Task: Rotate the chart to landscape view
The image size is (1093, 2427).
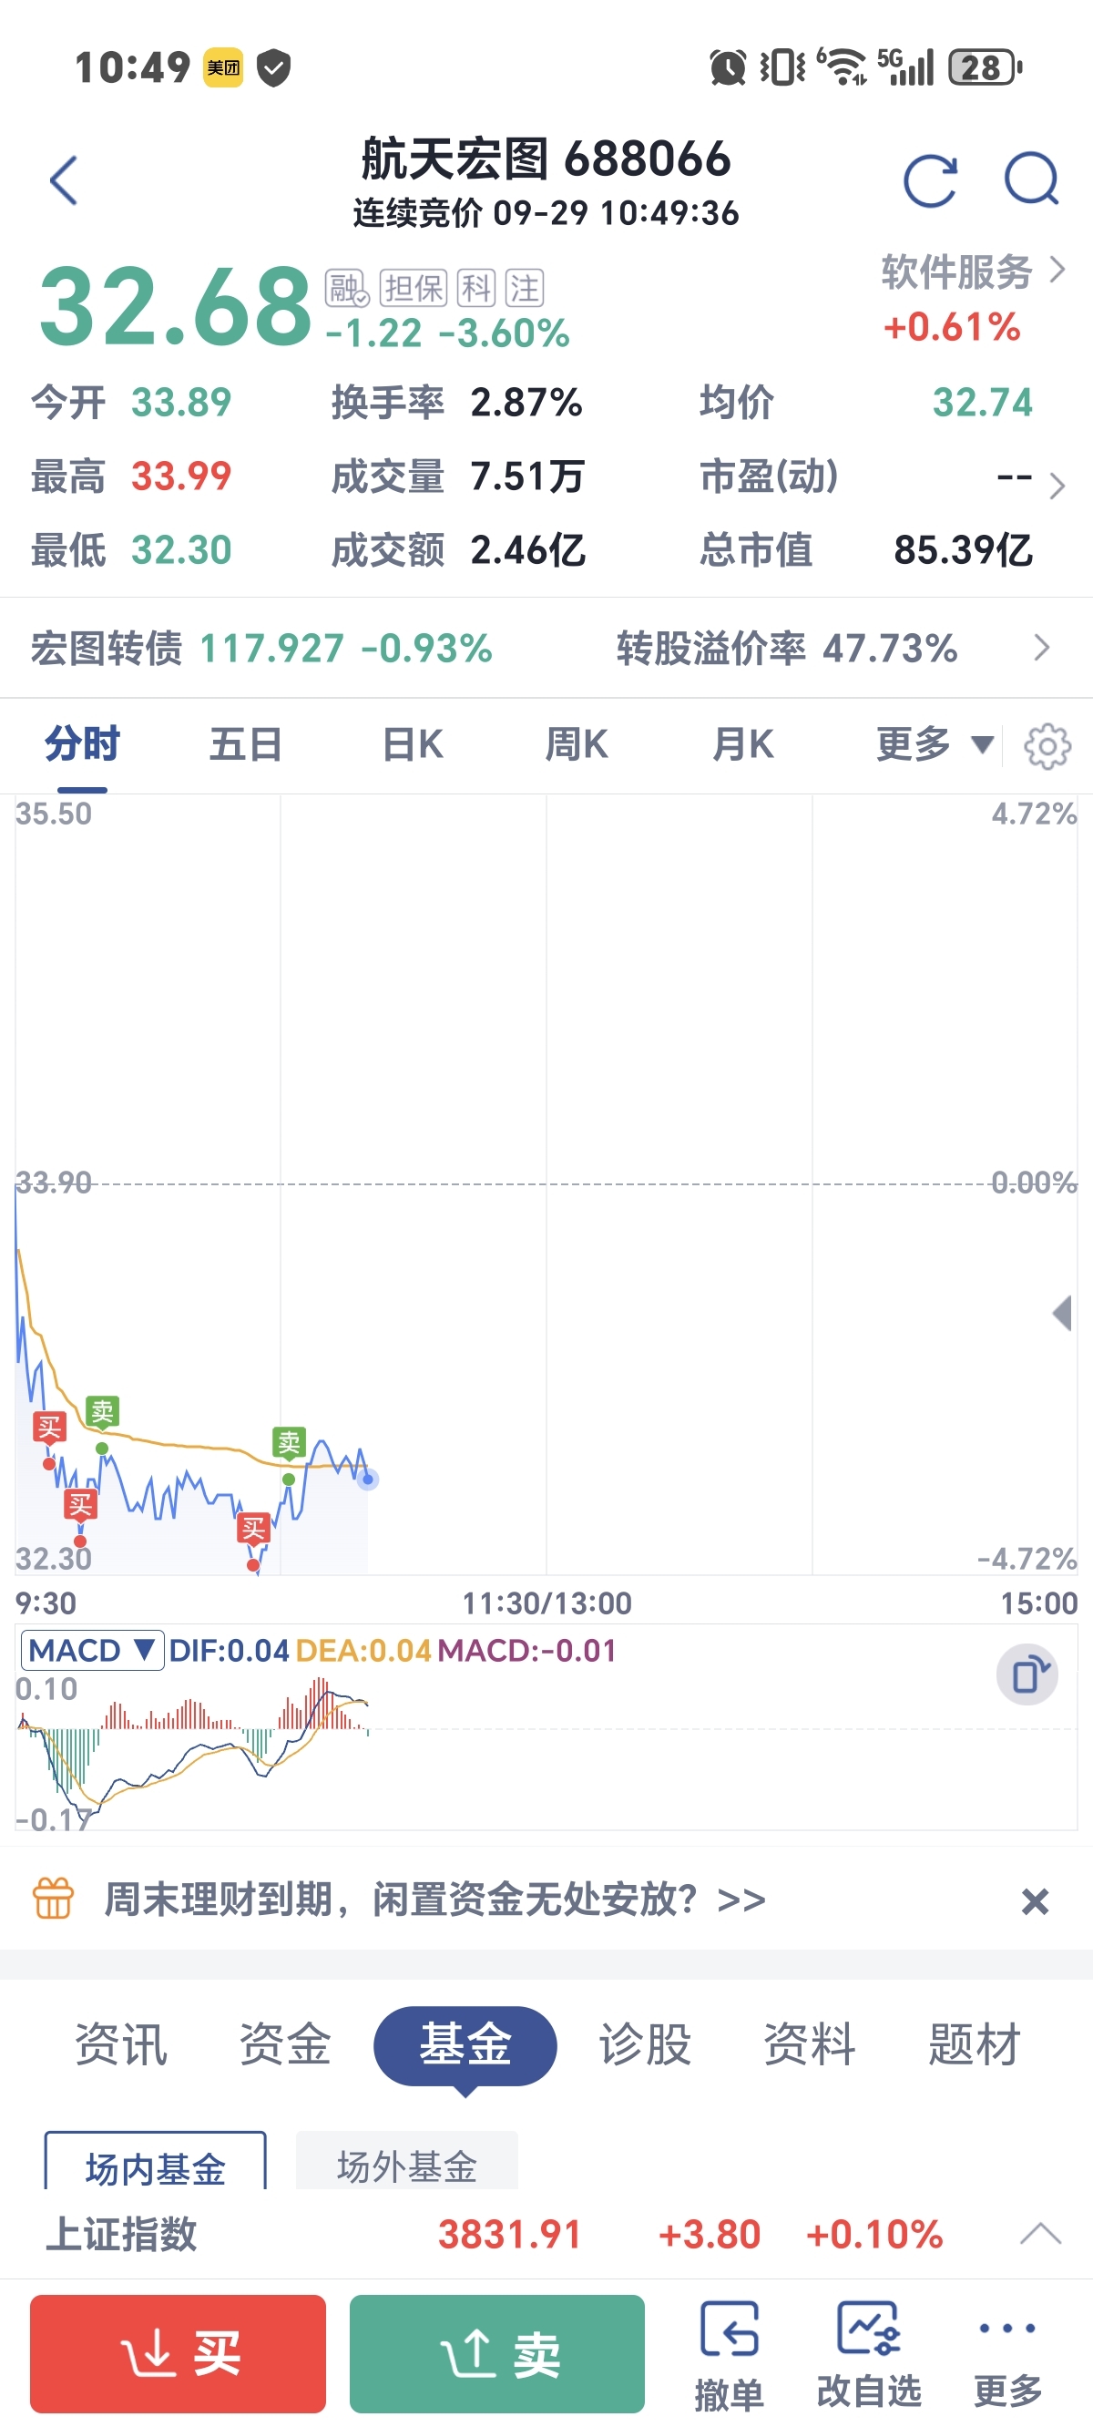Action: click(1027, 1674)
